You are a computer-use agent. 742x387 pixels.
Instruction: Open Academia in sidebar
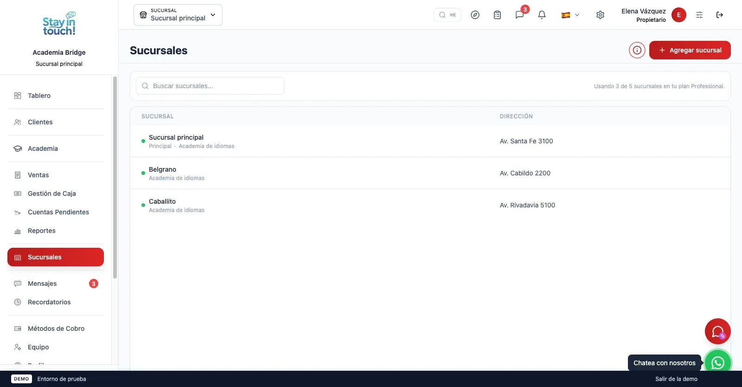point(56,148)
